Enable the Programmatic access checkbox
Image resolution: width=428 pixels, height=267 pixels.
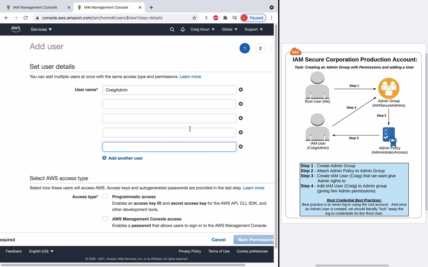(105, 197)
